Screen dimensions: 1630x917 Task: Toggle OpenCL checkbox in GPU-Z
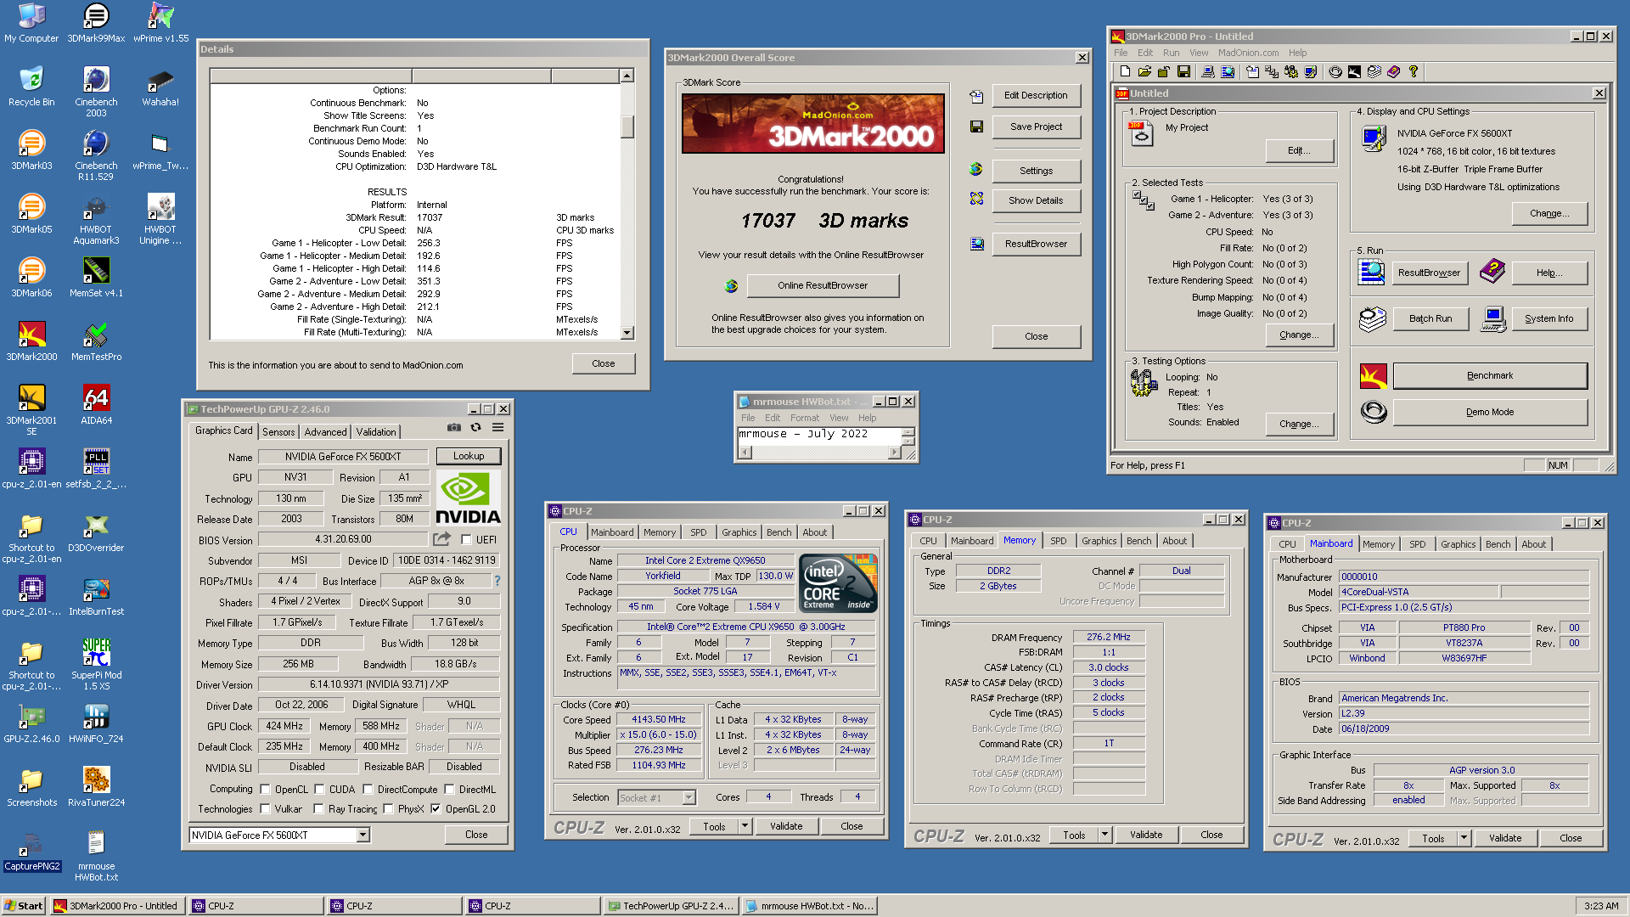(265, 789)
